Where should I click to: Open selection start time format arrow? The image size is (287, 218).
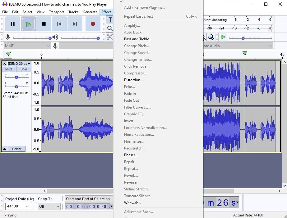pyautogui.click(x=111, y=206)
